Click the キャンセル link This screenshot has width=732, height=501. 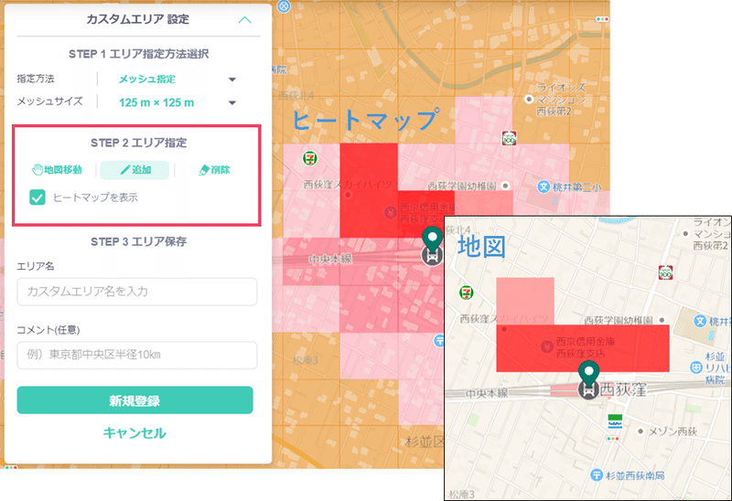(x=135, y=433)
